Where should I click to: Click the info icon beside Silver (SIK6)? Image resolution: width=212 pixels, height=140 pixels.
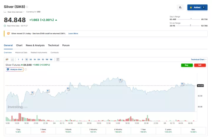[27, 6]
